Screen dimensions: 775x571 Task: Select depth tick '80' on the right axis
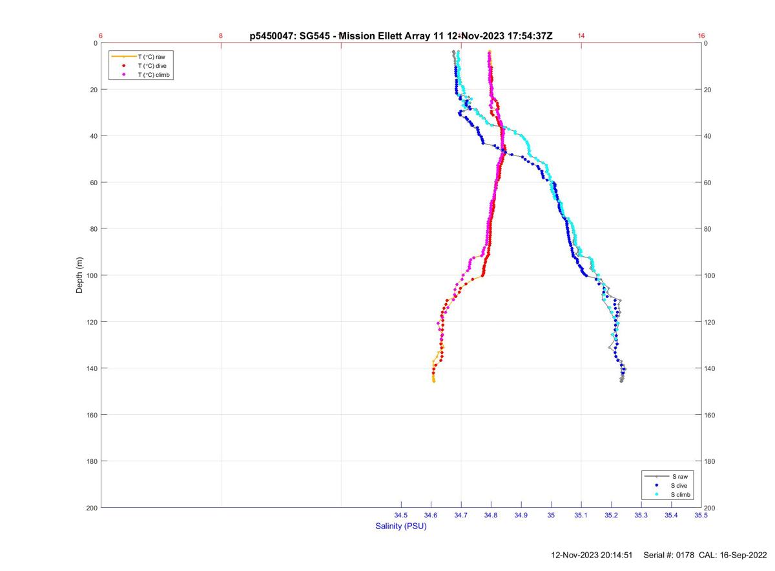click(x=708, y=229)
